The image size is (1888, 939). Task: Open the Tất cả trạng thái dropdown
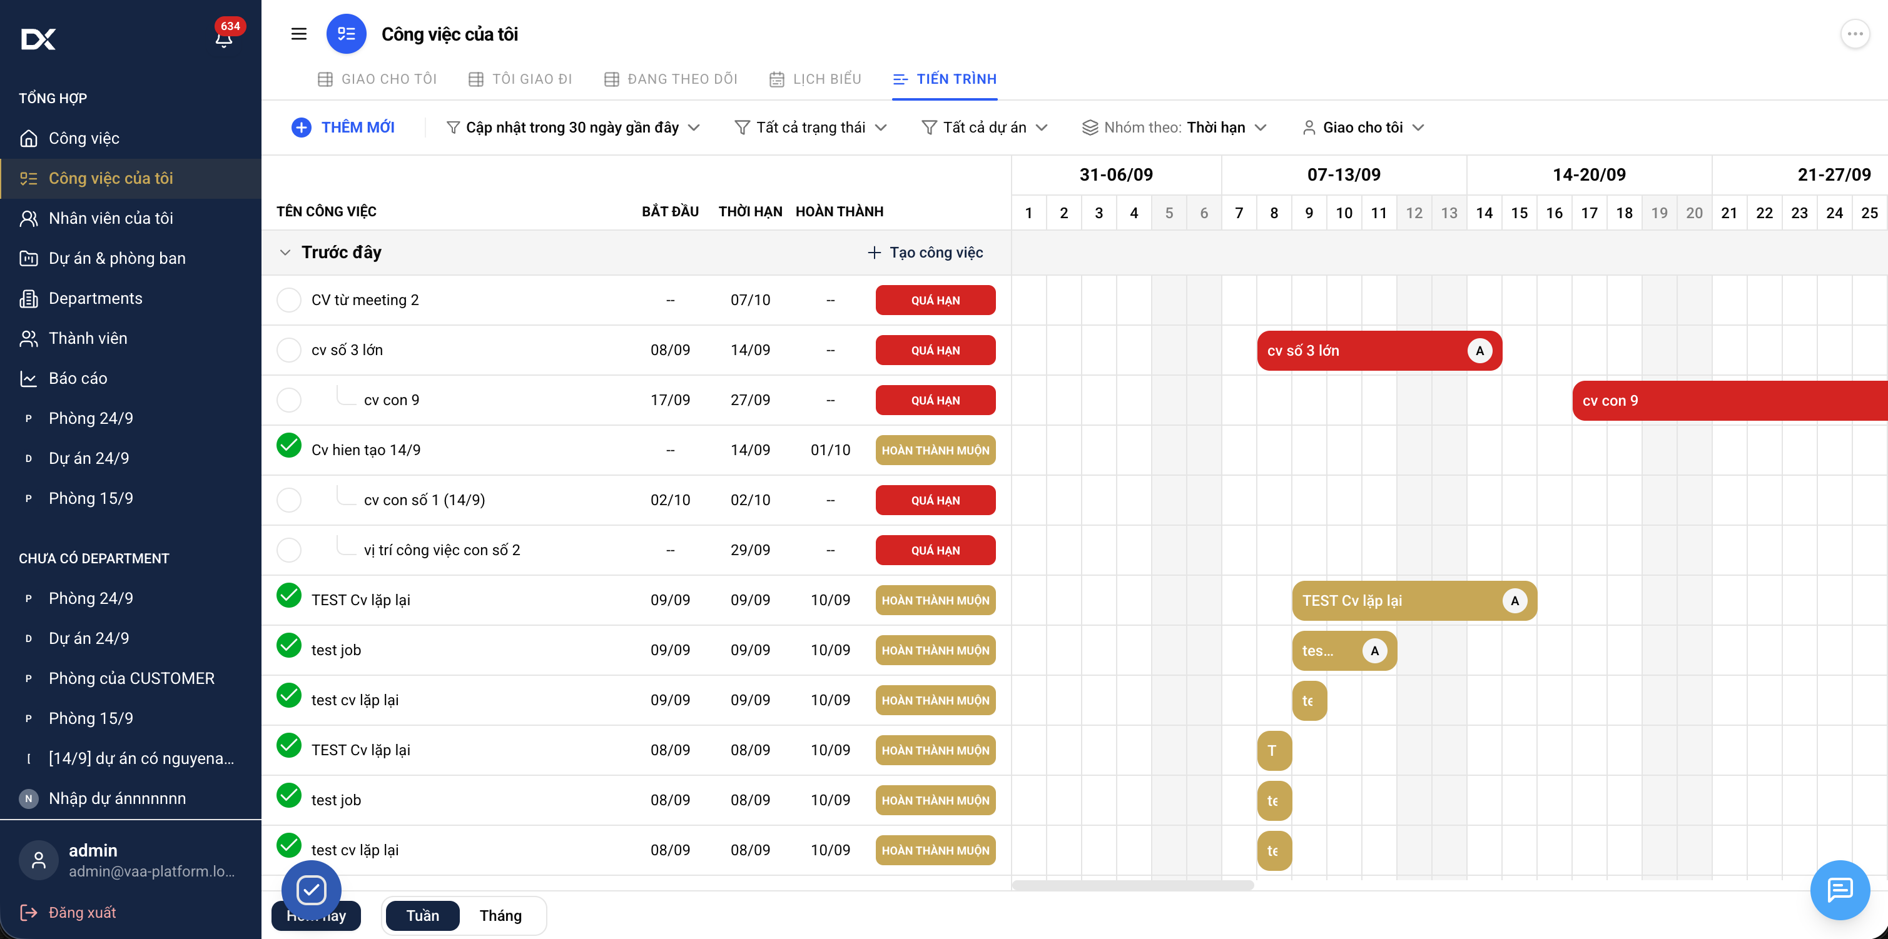point(811,128)
